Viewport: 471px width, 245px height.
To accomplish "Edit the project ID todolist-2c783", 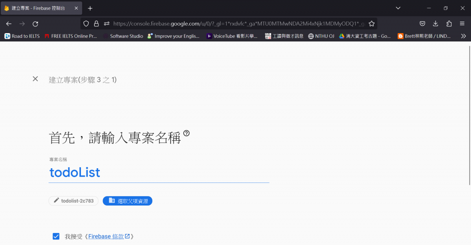I will pos(74,201).
